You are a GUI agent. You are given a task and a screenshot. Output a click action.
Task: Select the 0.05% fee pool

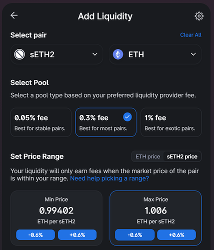pyautogui.click(x=41, y=122)
